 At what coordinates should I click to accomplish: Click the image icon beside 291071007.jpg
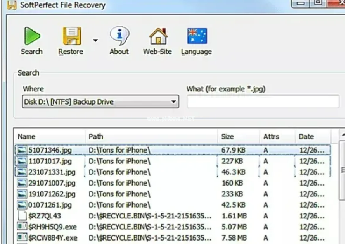tap(22, 183)
